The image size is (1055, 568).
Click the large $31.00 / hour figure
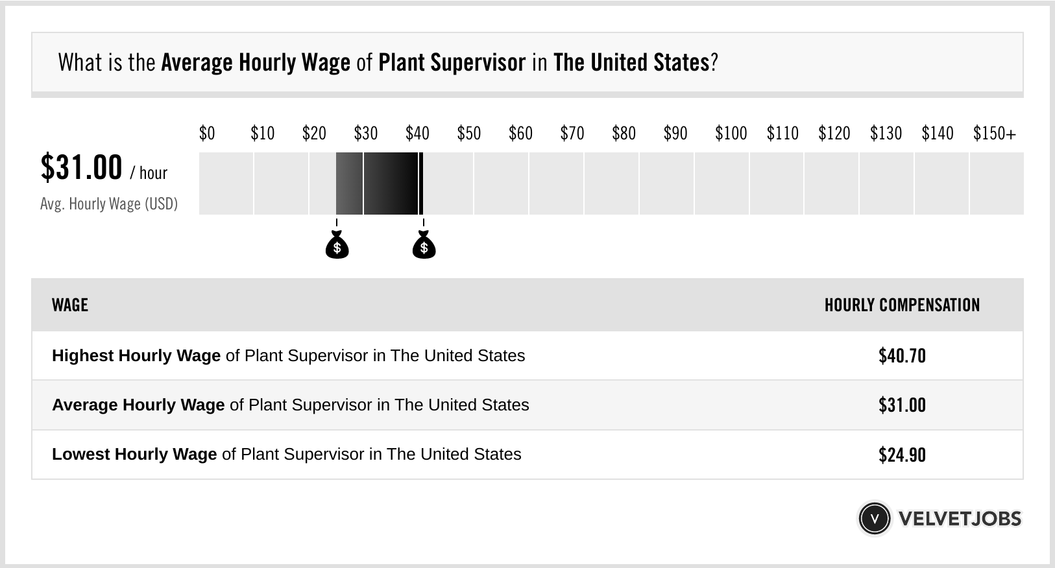[x=104, y=168]
